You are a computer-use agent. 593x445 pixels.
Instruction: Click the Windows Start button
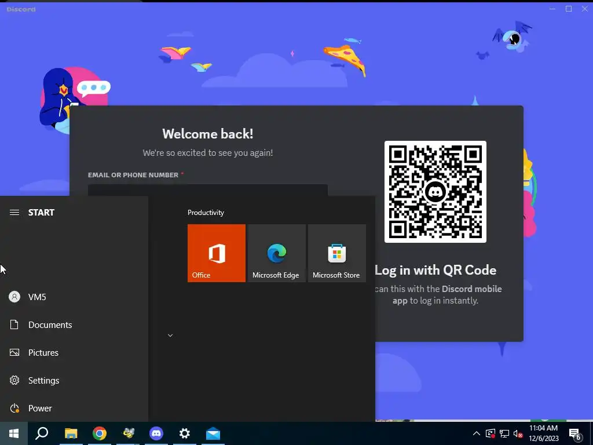[14, 433]
